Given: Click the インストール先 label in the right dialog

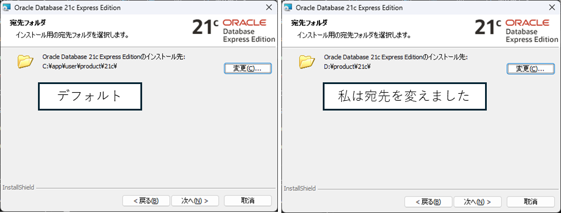Looking at the screenshot, I should point(396,57).
